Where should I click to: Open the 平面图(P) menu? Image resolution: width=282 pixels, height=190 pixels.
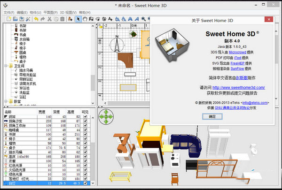[x=51, y=12]
